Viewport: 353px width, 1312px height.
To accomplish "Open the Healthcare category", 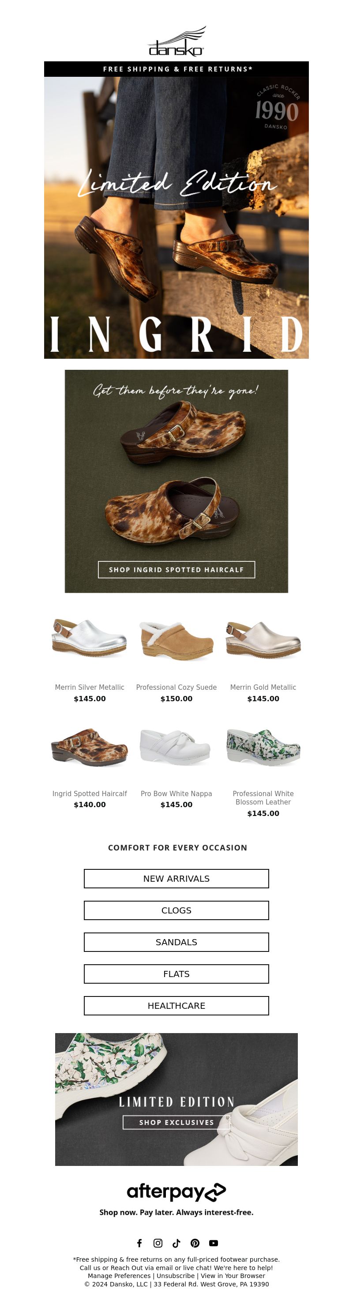I will [176, 1006].
